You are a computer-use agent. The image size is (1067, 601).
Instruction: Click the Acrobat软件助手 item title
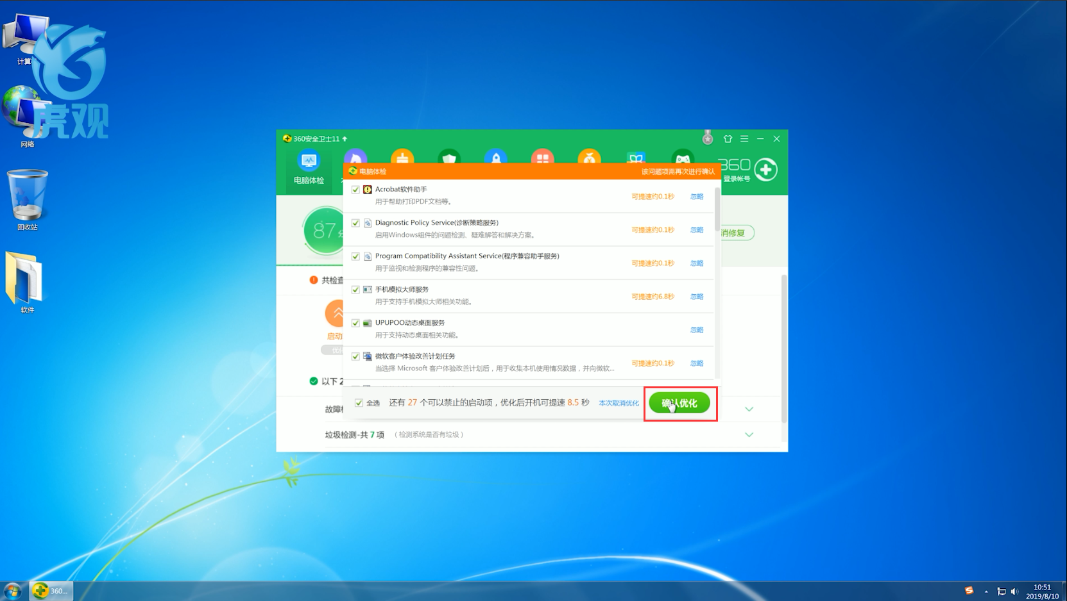click(401, 190)
